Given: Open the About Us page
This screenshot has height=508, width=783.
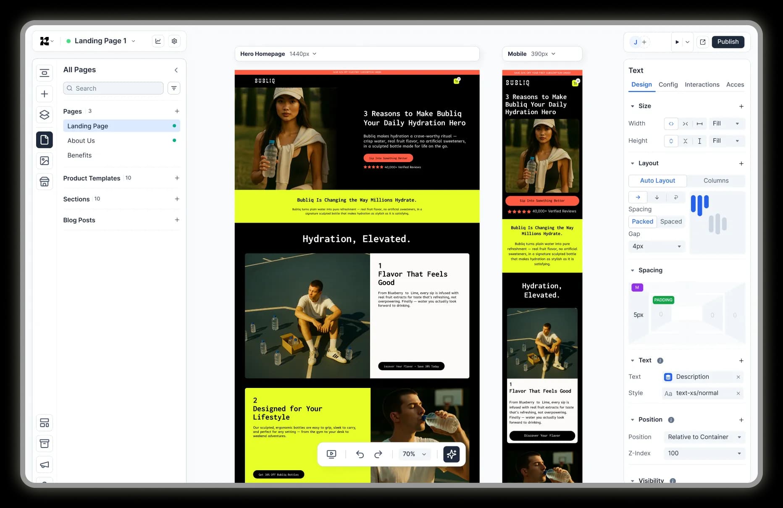Looking at the screenshot, I should click(x=121, y=141).
